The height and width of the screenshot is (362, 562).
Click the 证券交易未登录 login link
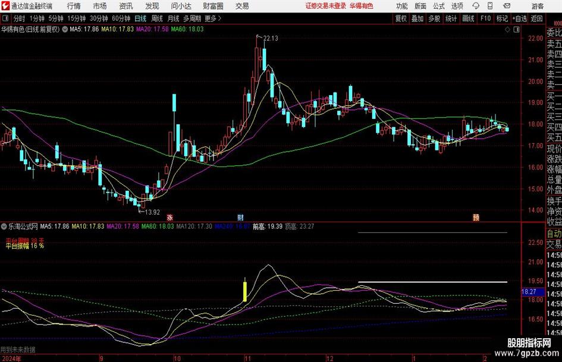pos(326,6)
